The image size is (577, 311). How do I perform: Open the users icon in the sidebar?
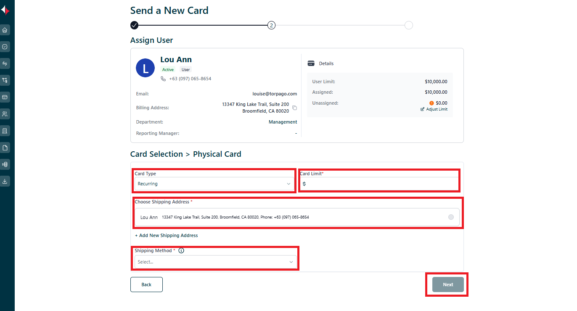click(x=5, y=114)
